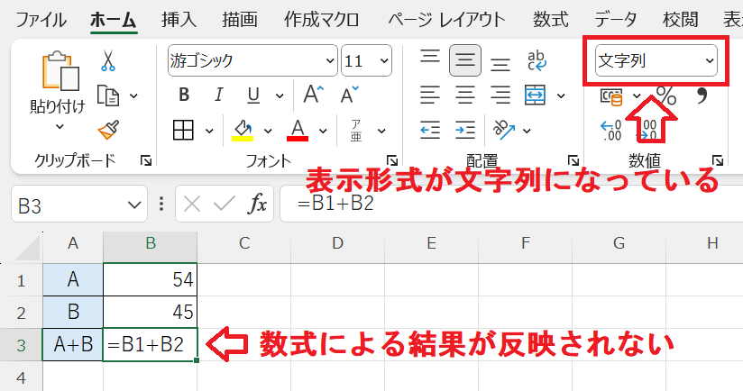Select Middle Align icon
This screenshot has height=391, width=743.
pos(465,60)
